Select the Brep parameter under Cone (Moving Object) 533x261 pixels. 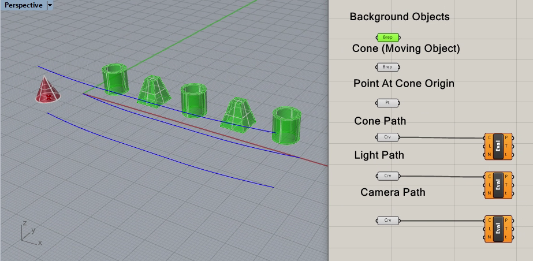pos(387,67)
